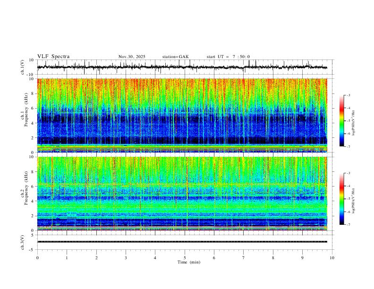Click the time axis tick label '0'

click(x=37, y=258)
